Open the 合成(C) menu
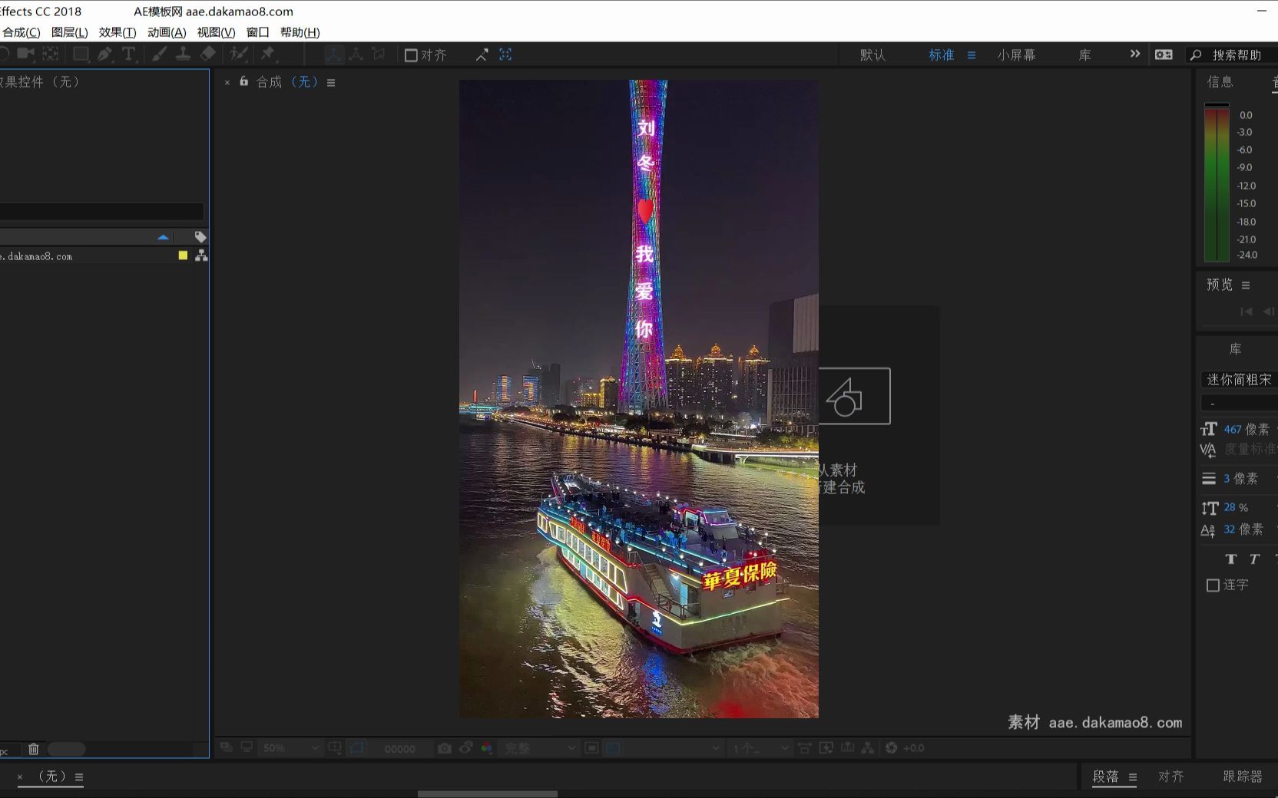Image resolution: width=1278 pixels, height=798 pixels. tap(21, 32)
